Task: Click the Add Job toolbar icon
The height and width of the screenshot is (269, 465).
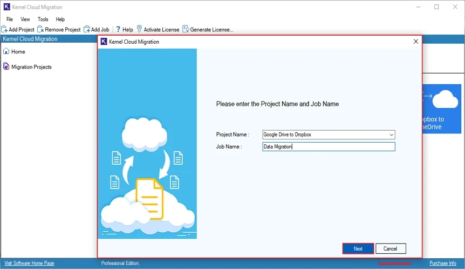Action: click(87, 29)
